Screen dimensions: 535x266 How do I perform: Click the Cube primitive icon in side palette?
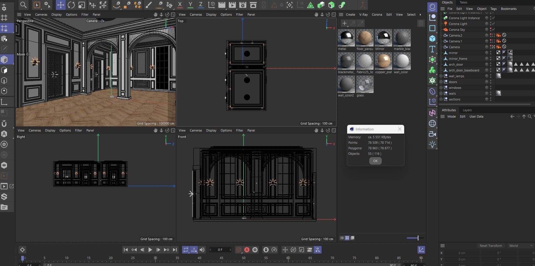tap(432, 38)
